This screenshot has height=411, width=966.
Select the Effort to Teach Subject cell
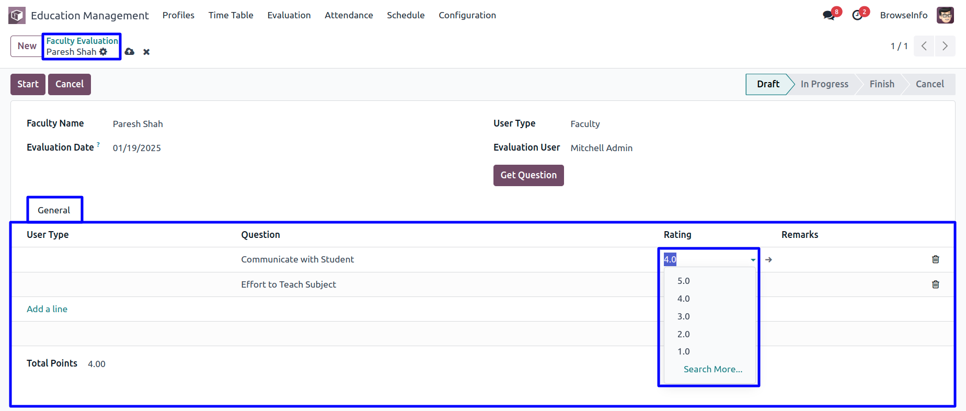click(289, 284)
